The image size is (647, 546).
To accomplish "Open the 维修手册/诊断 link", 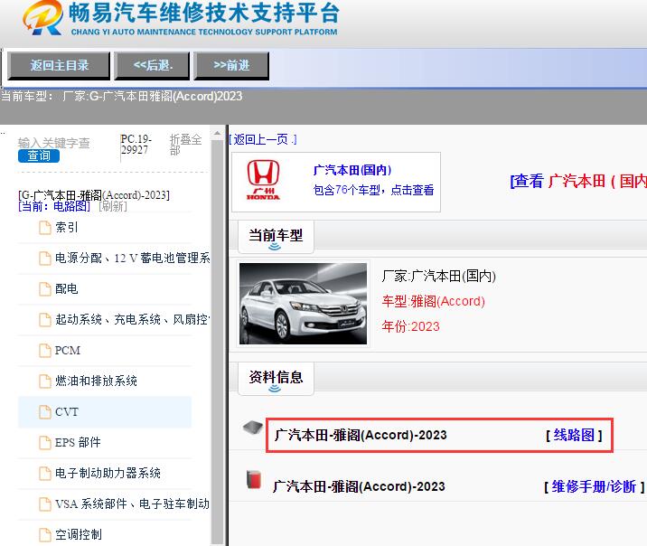I will coord(594,486).
